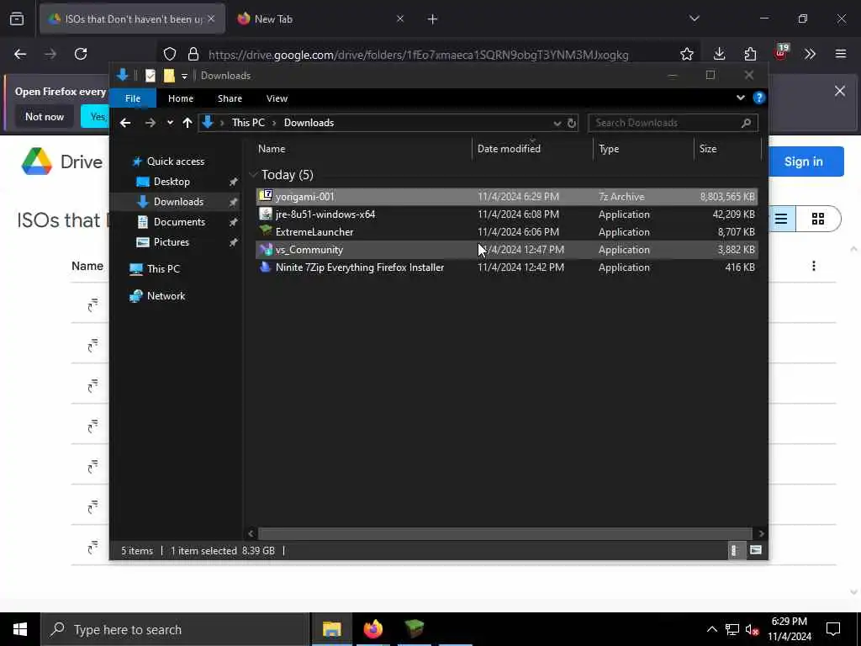This screenshot has width=861, height=646.
Task: Refresh the Downloads folder view
Action: point(572,123)
